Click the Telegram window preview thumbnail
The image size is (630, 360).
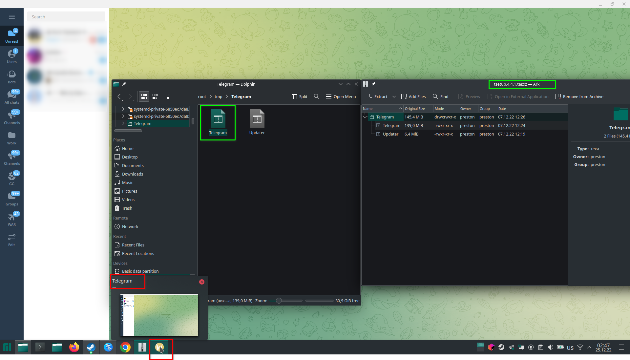point(159,315)
